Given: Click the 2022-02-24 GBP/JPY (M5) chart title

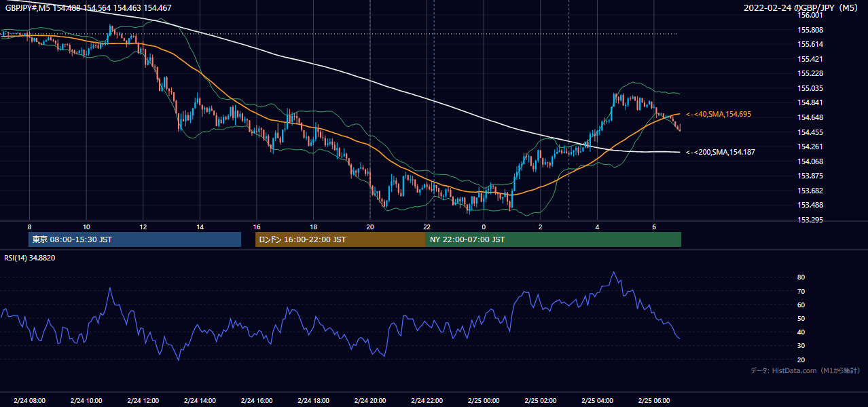Looking at the screenshot, I should (801, 8).
